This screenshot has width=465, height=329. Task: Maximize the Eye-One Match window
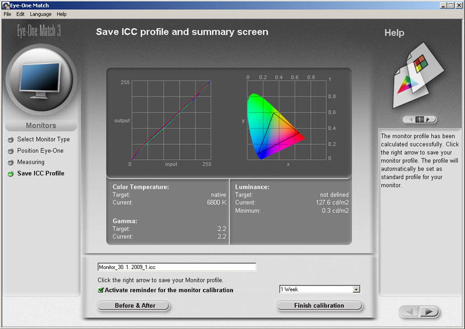(x=450, y=5)
